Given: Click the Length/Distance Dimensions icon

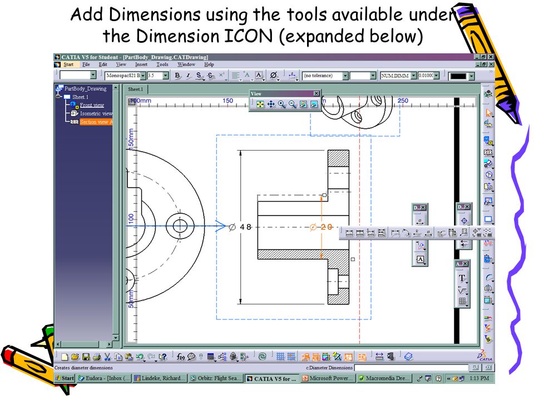Looking at the screenshot, I should coord(395,233).
